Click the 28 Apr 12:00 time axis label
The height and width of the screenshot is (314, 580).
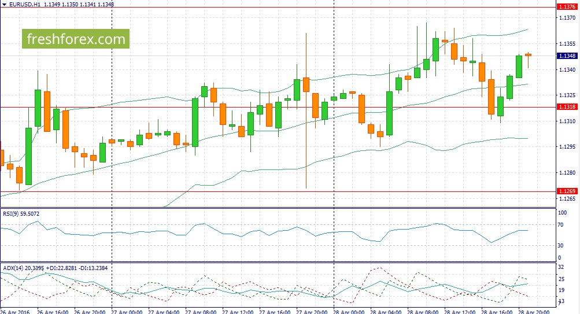pos(460,311)
